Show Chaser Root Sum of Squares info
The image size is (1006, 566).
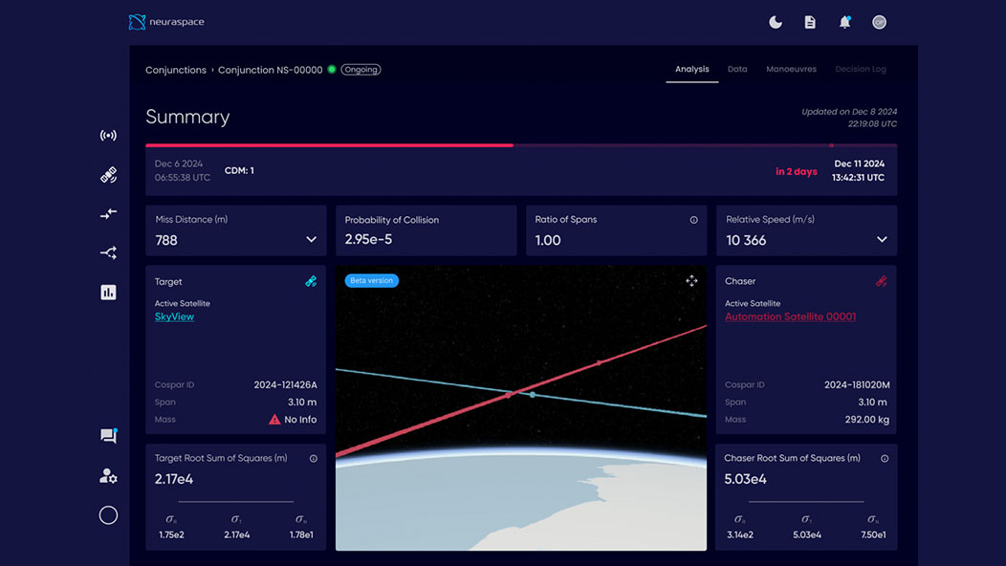click(885, 459)
